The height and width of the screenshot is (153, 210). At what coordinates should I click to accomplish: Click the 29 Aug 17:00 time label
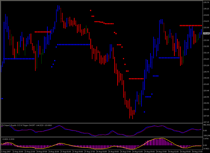click(x=161, y=152)
